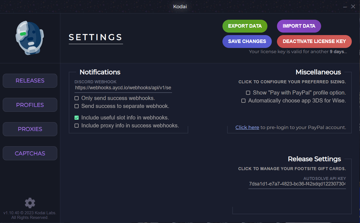Follow 'Click here' PayPal pre-login link

(x=247, y=127)
